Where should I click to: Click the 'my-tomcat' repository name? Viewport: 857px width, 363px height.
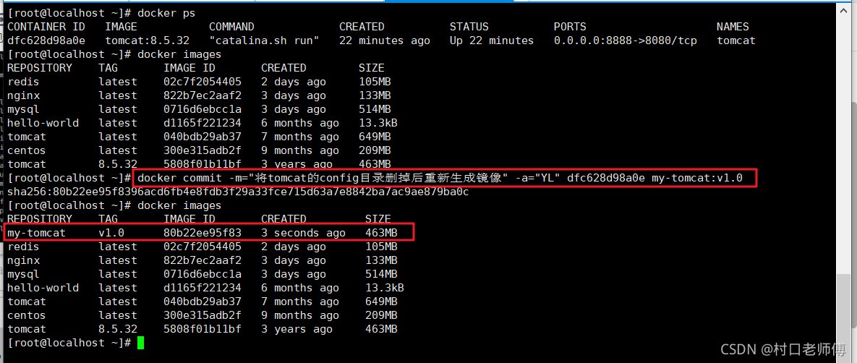[x=36, y=233]
